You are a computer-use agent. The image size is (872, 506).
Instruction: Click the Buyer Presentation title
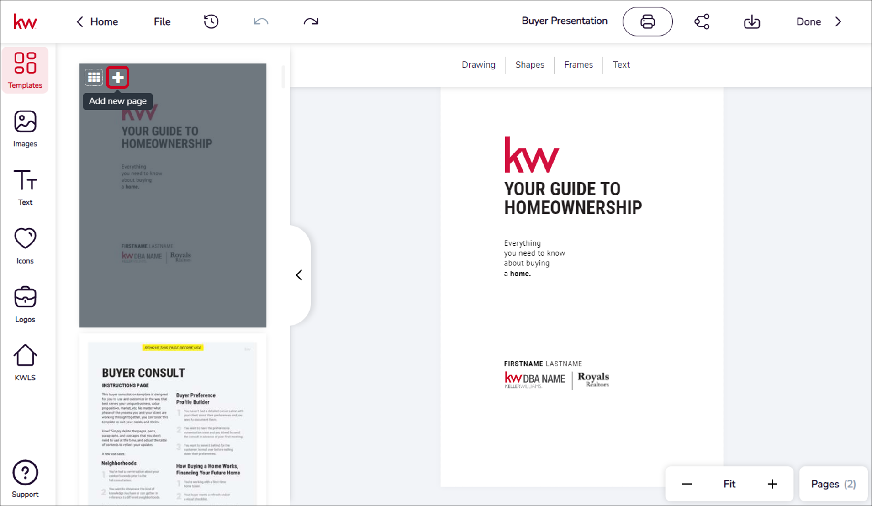(565, 21)
